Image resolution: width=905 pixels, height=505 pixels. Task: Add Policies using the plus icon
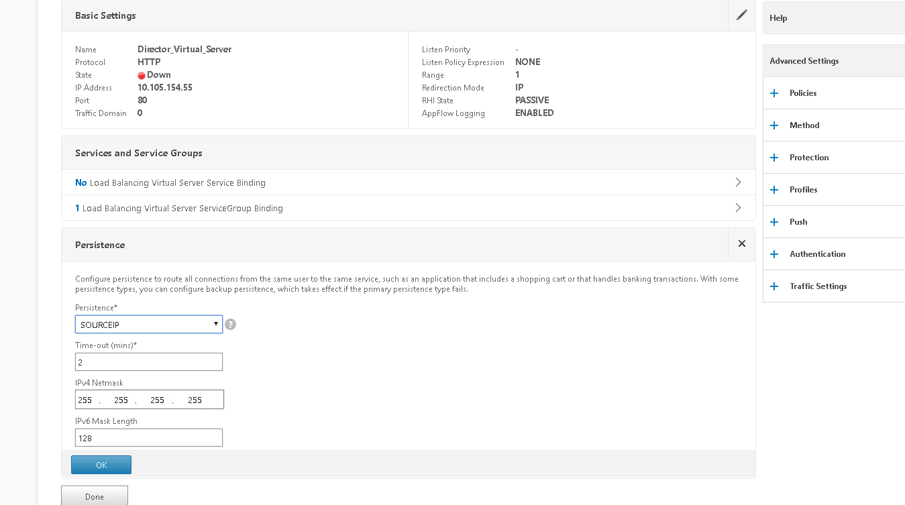pyautogui.click(x=774, y=93)
